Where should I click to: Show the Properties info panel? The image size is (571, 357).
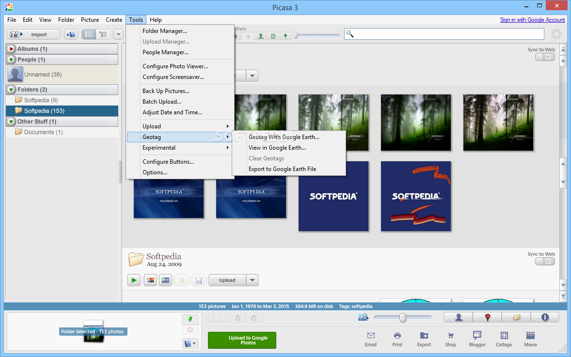click(x=545, y=317)
